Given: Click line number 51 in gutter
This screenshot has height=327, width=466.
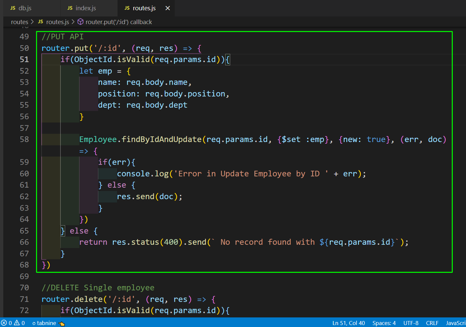Looking at the screenshot, I should [x=24, y=60].
